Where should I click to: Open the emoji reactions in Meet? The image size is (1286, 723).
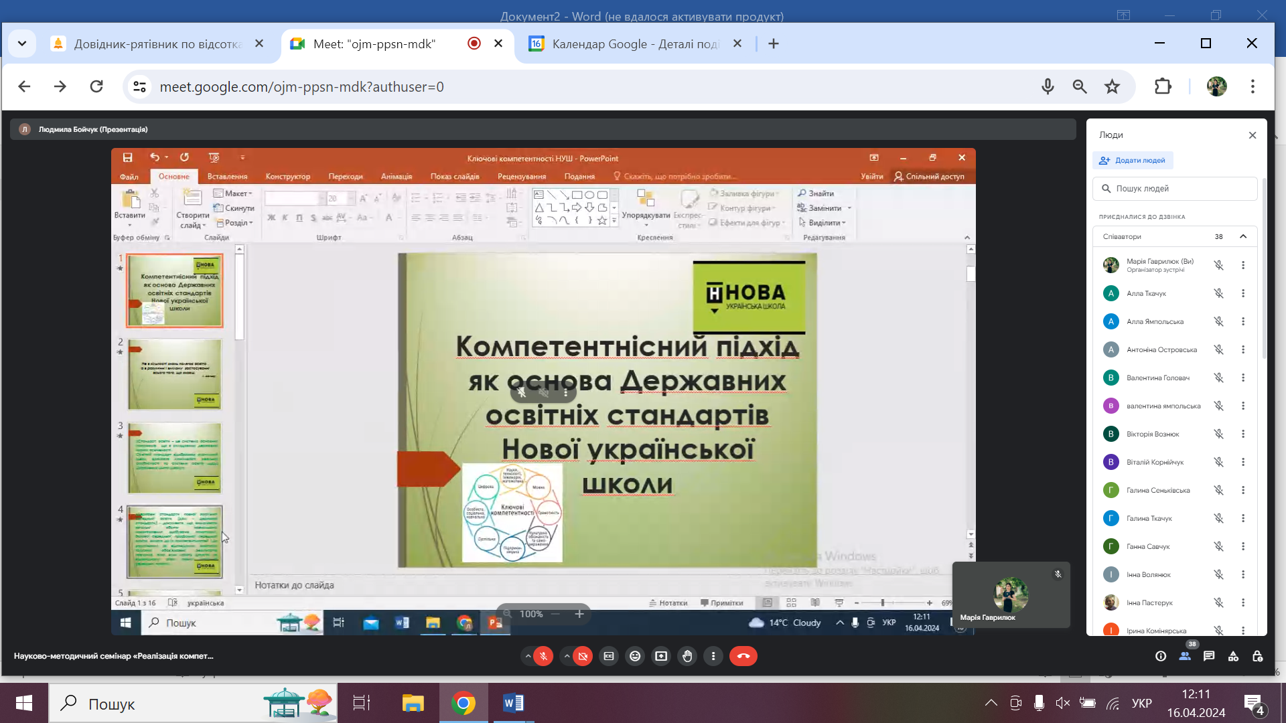point(635,656)
